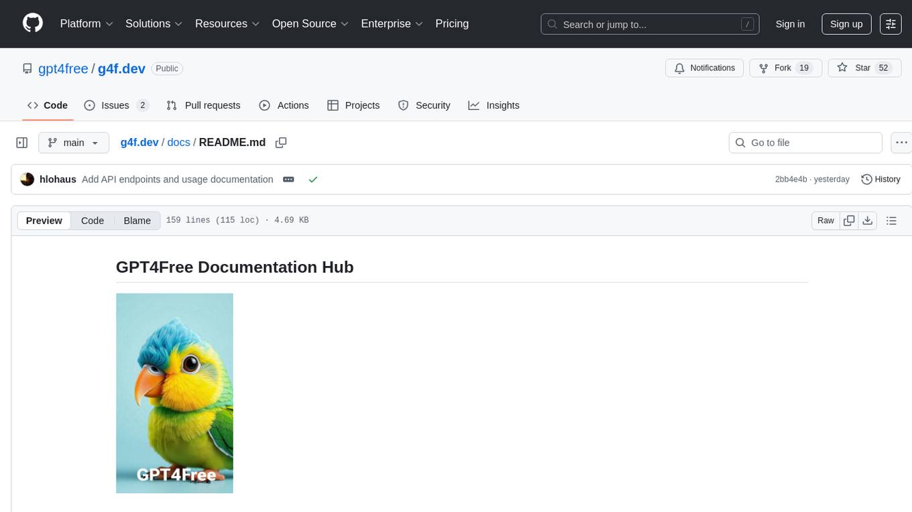Go to docs folder breadcrumb
Image resolution: width=912 pixels, height=512 pixels.
point(178,142)
